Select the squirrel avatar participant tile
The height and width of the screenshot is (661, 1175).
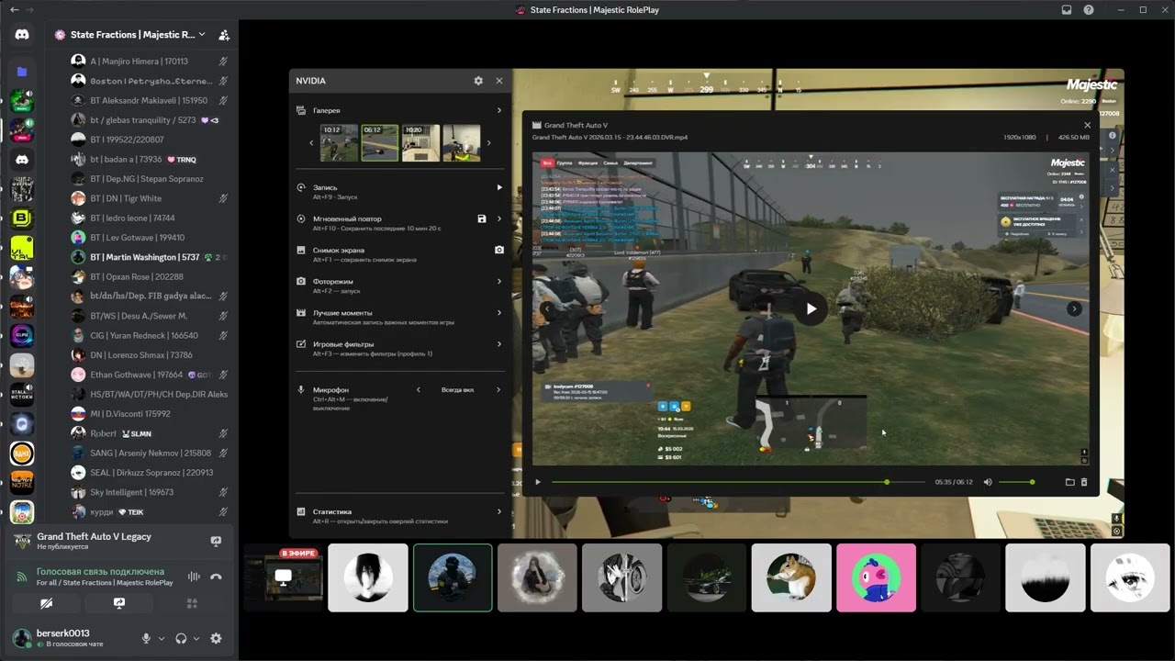[x=791, y=577]
